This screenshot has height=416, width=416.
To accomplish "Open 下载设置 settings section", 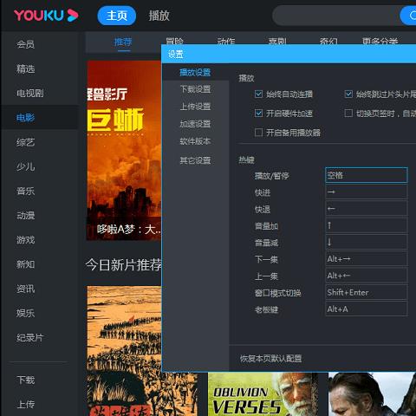I will (195, 89).
